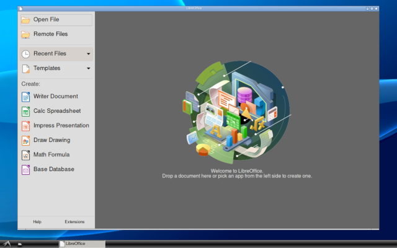
Task: Click the Calc Spreadsheet icon
Action: point(25,112)
